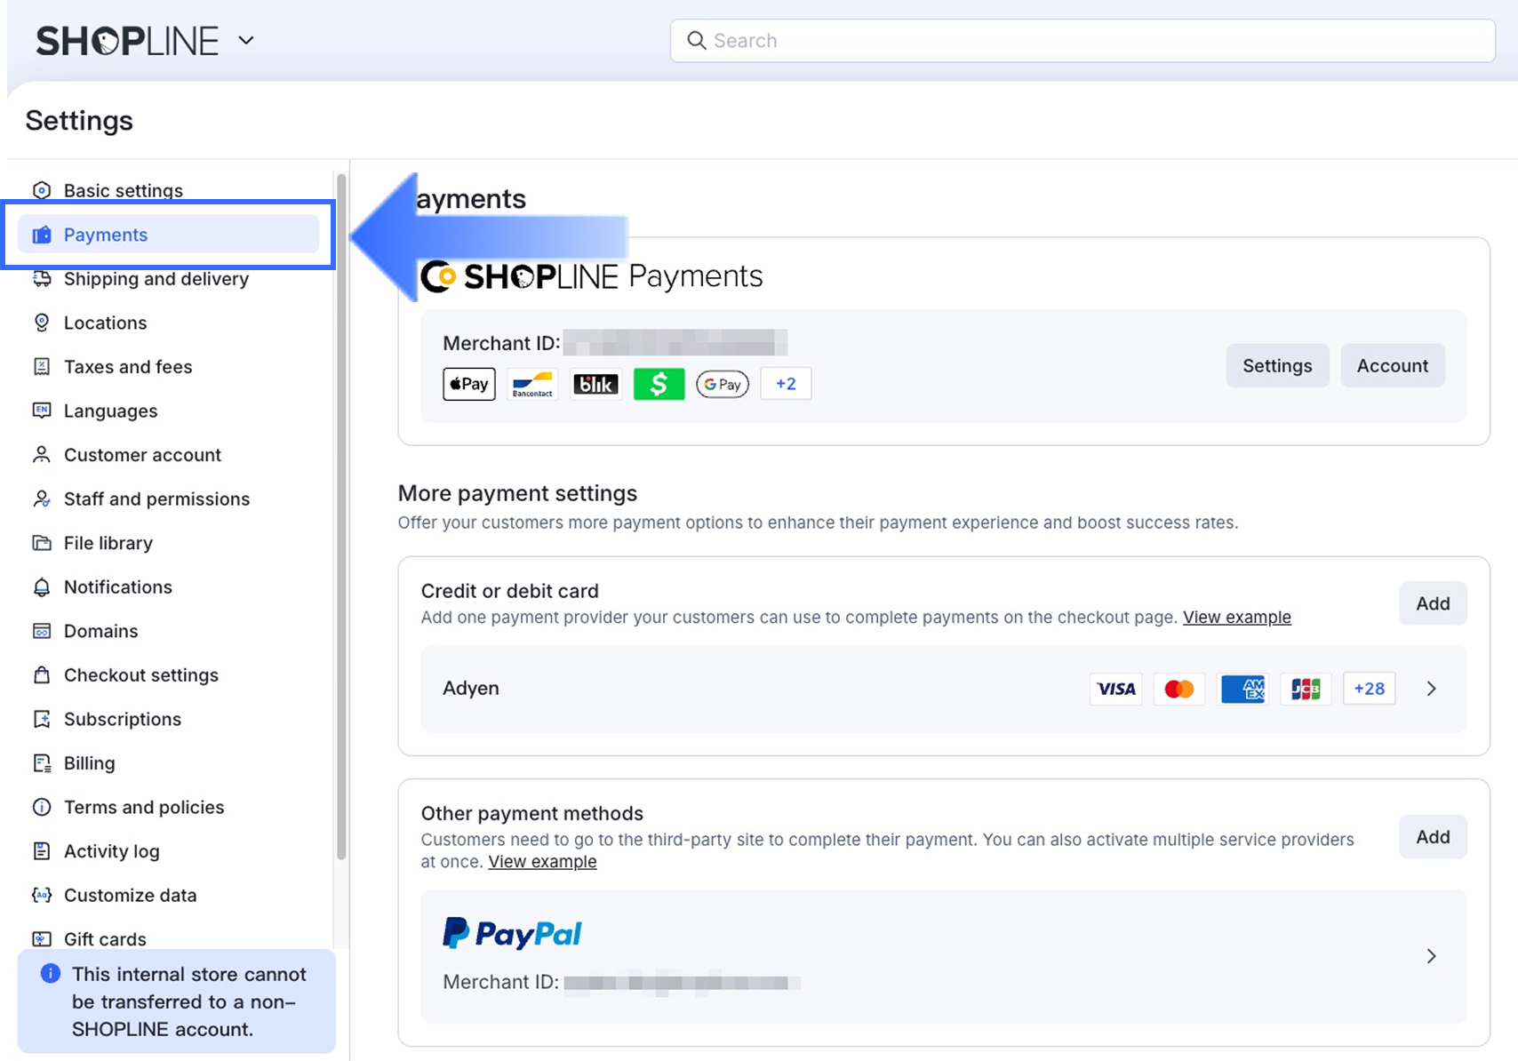Click the Visa card icon
Screen dimensions: 1518x1061
coord(1116,689)
